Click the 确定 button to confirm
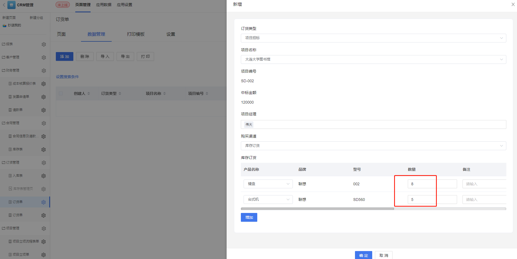The image size is (517, 259). pyautogui.click(x=363, y=255)
